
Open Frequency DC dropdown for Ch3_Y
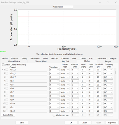pos(108,77)
